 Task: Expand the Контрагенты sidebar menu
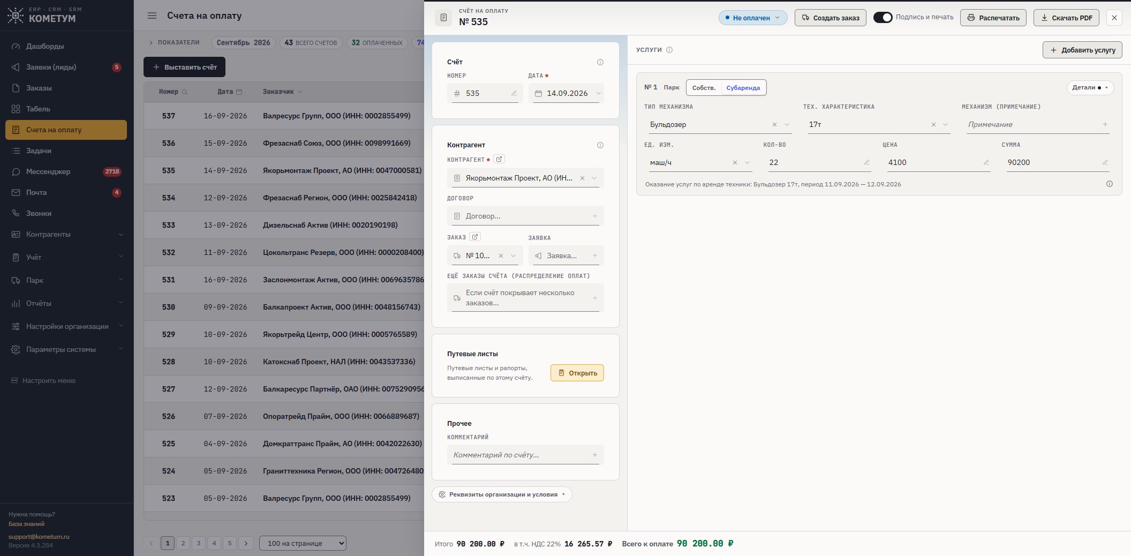coord(66,234)
